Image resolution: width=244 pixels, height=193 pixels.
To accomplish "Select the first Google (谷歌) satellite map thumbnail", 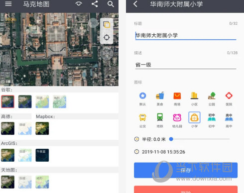I will coord(7,101).
